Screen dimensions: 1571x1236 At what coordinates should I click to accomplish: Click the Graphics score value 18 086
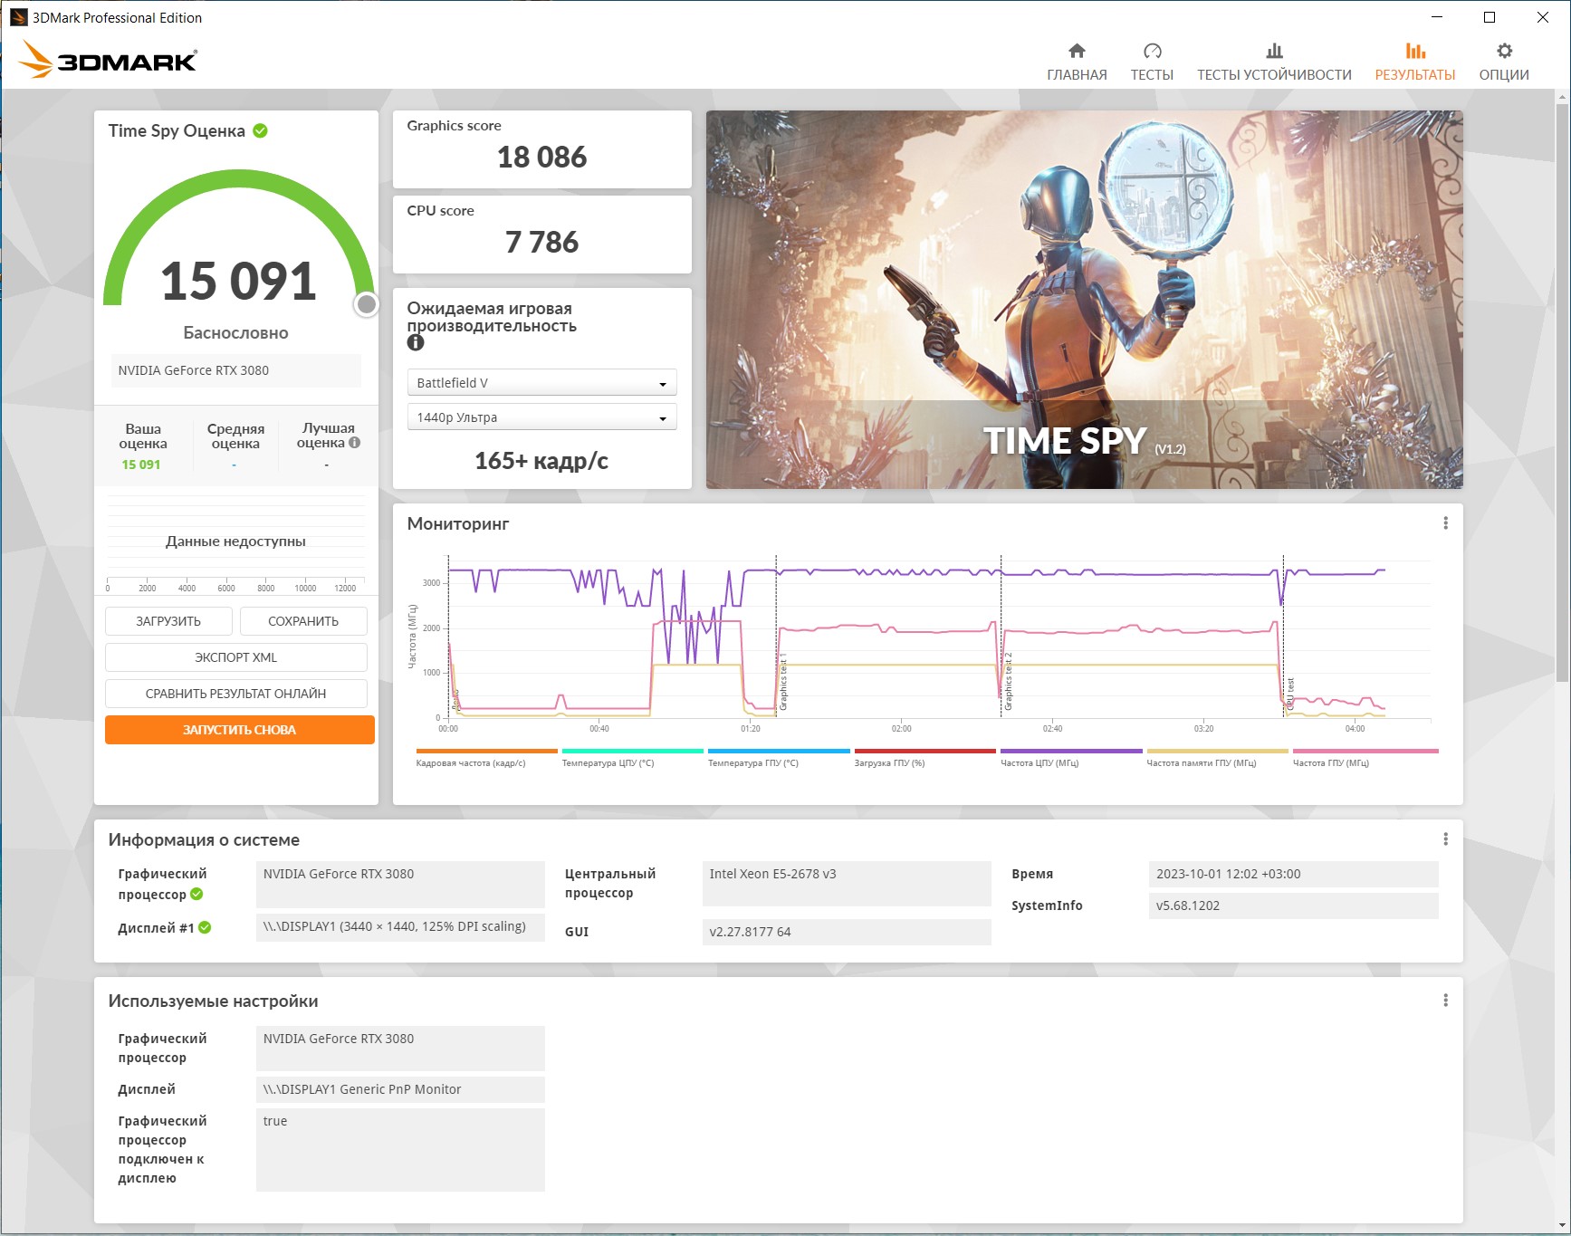(541, 158)
